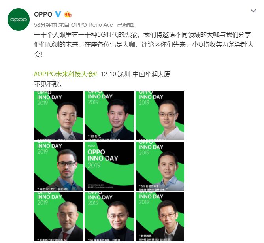Click the crown membership badge icon
This screenshot has height=243, width=264.
pos(68,15)
